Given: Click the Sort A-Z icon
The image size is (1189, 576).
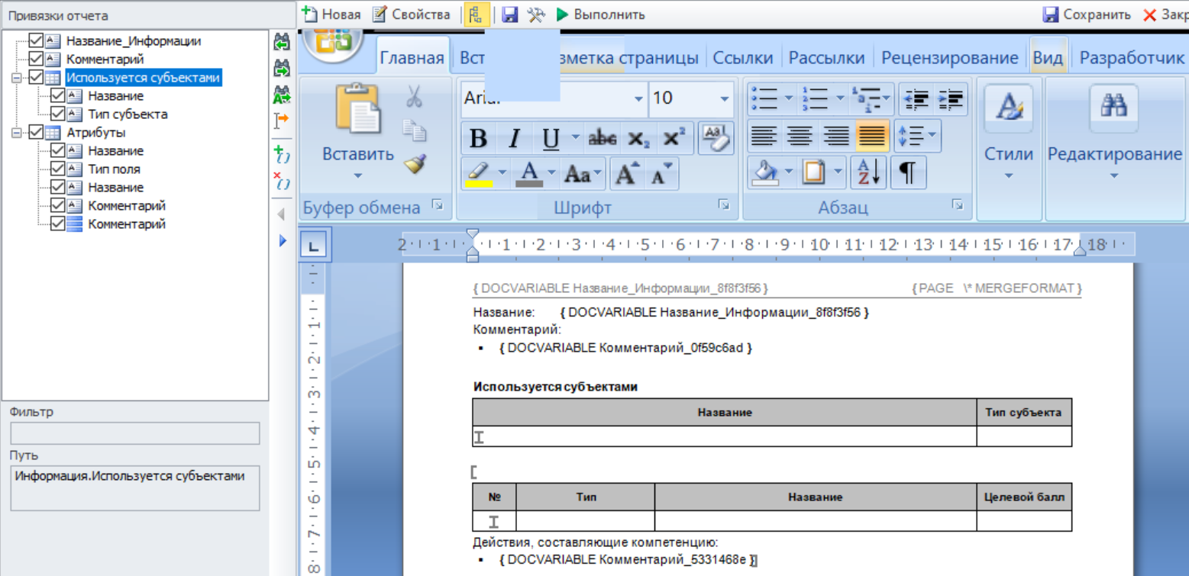Looking at the screenshot, I should point(869,173).
